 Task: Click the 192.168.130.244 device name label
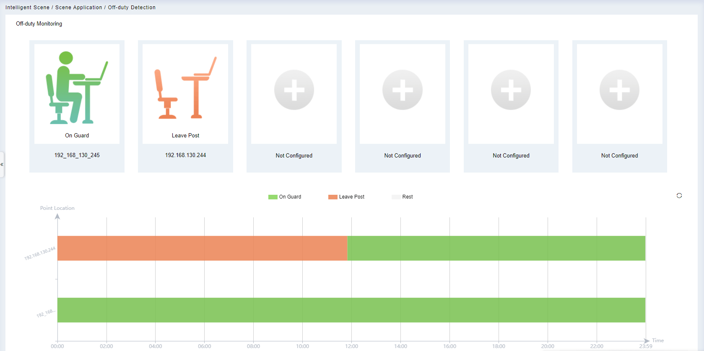(x=185, y=155)
